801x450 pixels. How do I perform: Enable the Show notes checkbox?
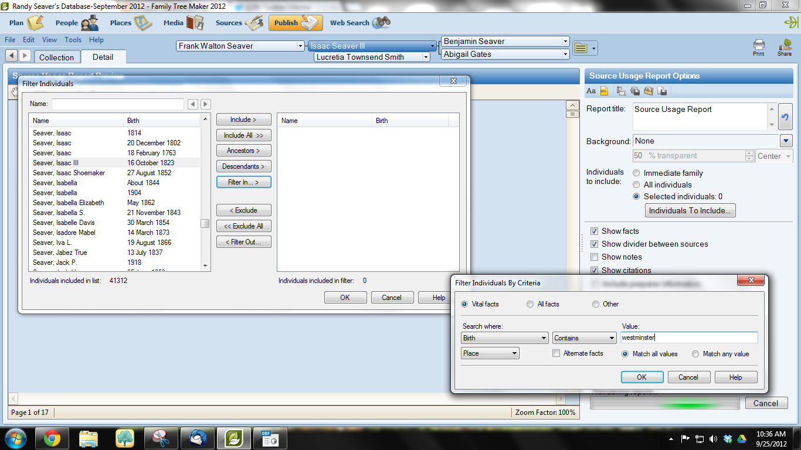click(x=595, y=257)
